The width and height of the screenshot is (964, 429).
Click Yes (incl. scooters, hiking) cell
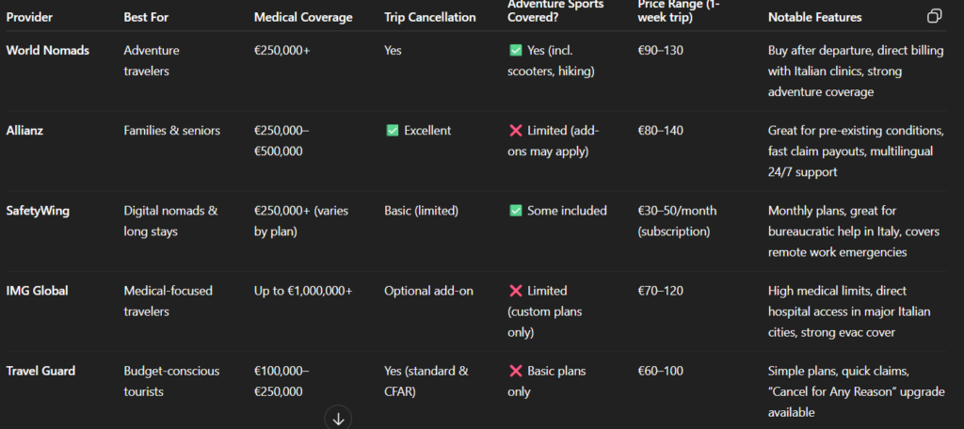[x=551, y=61]
